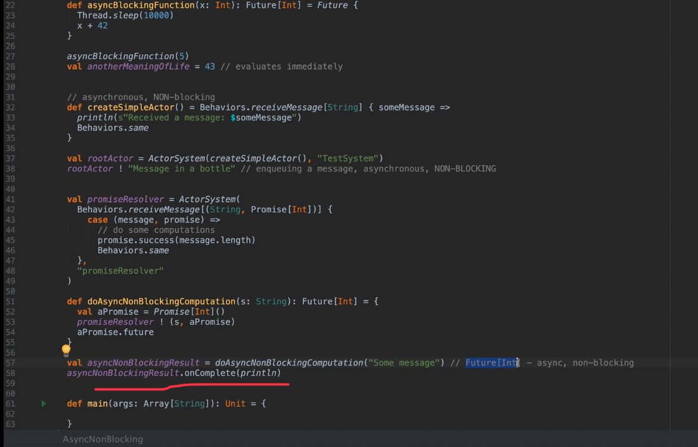The image size is (698, 447).
Task: Click 'case (message, promise) =>' line
Action: [x=154, y=220]
